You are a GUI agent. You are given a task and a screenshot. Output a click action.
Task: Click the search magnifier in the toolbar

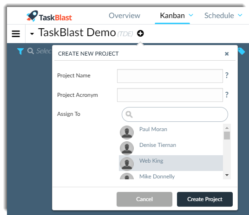click(x=31, y=51)
